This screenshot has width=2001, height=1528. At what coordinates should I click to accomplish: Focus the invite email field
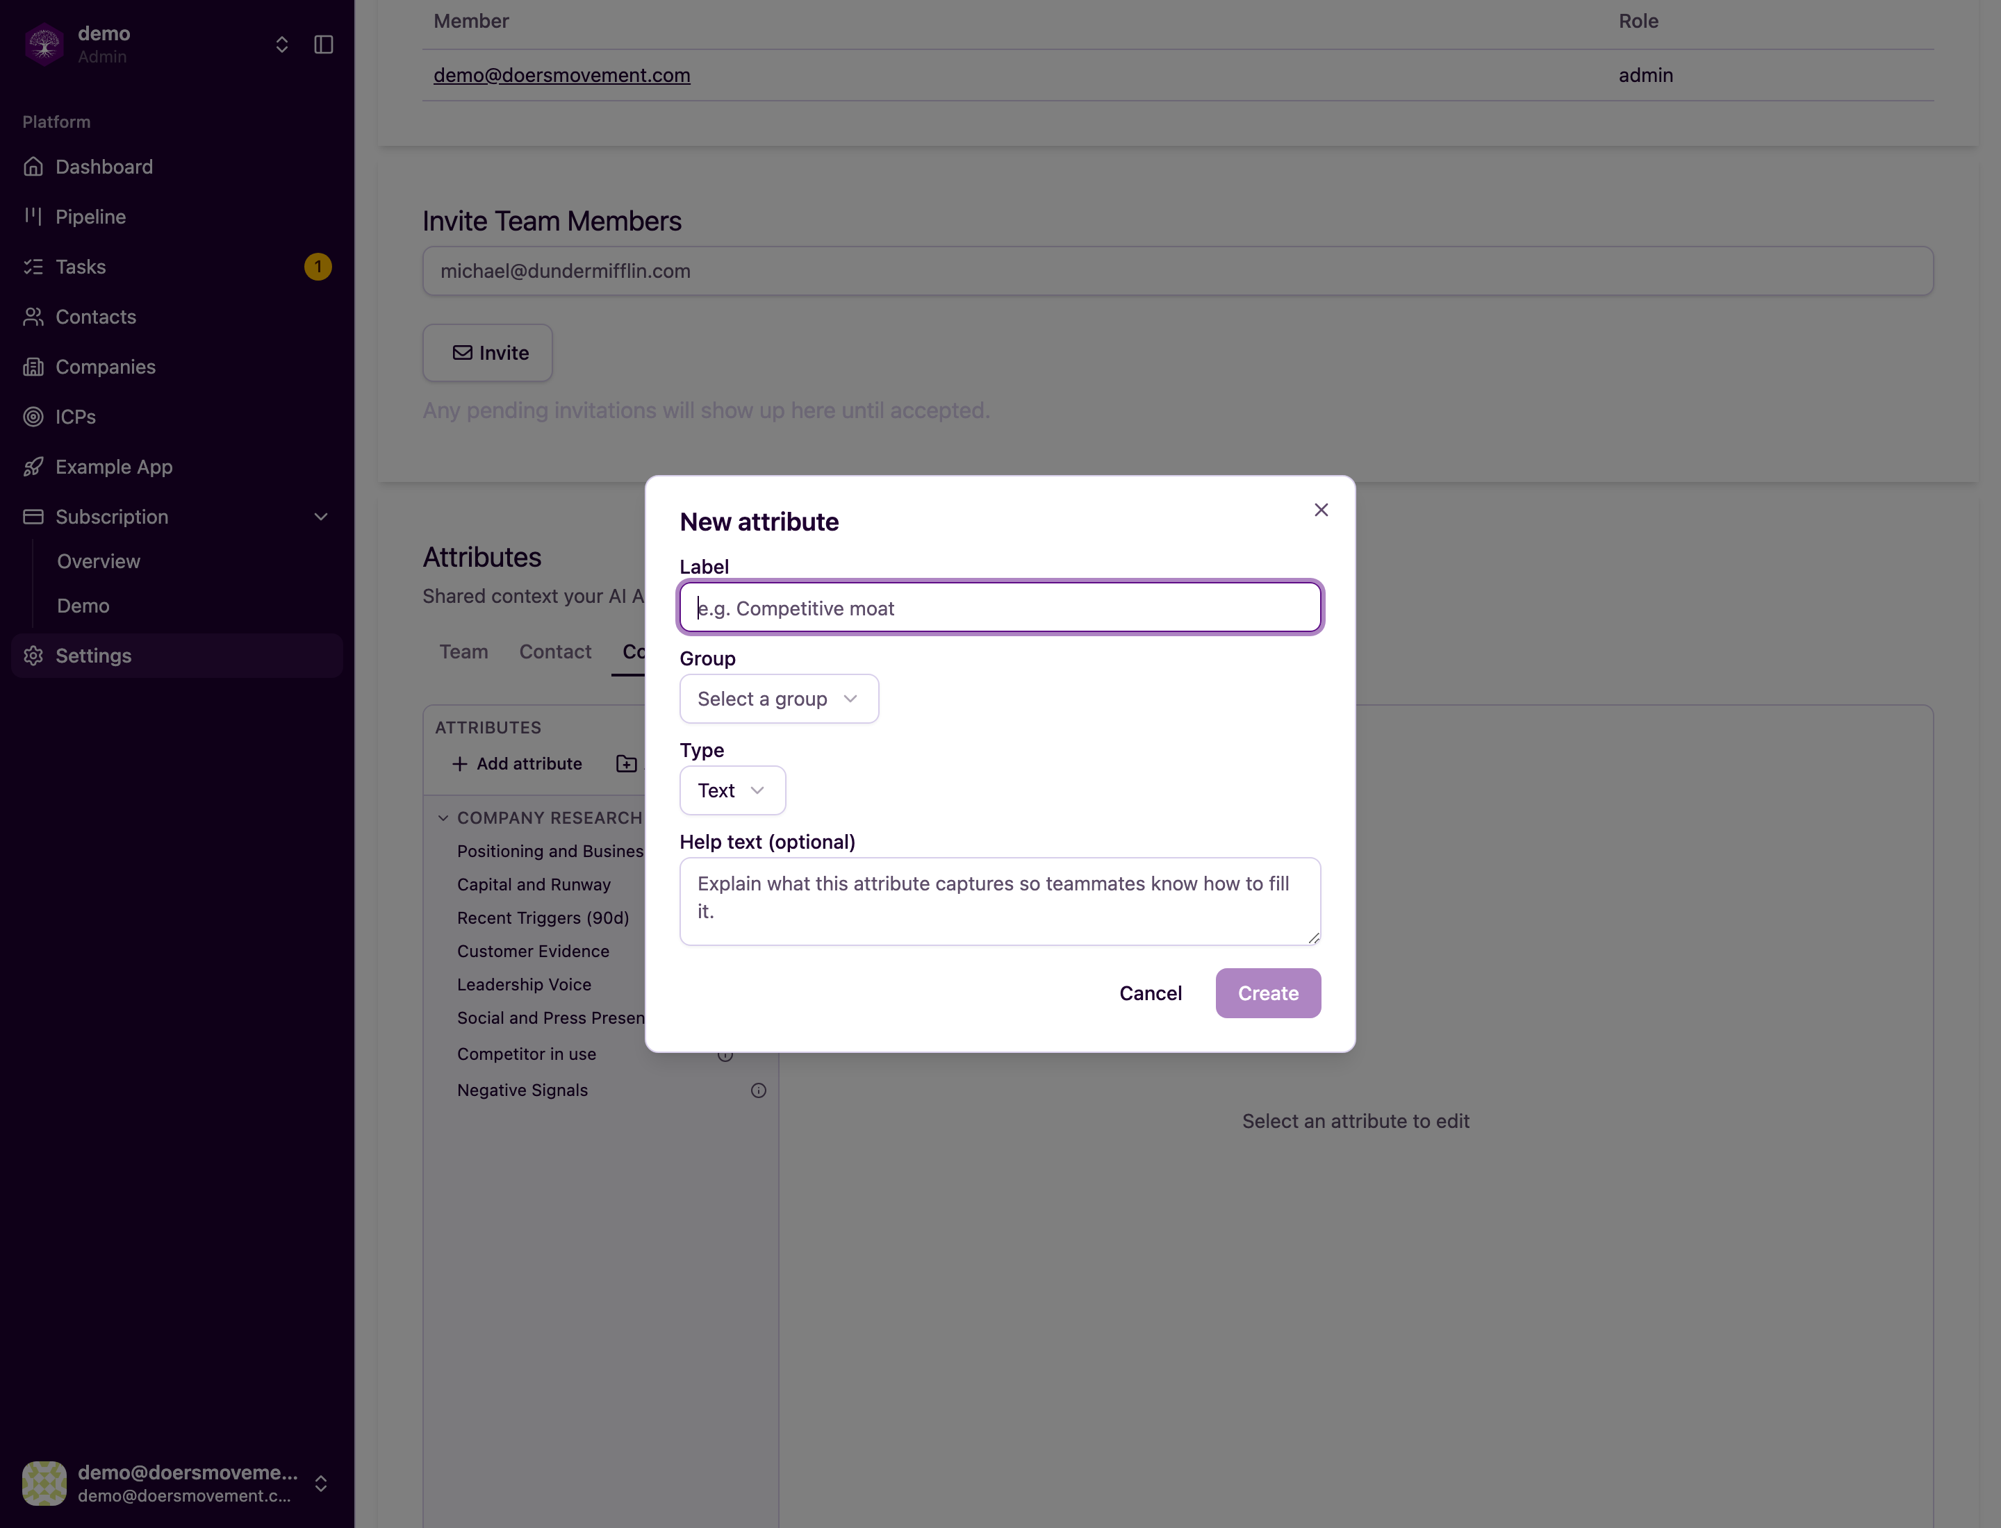(1178, 271)
